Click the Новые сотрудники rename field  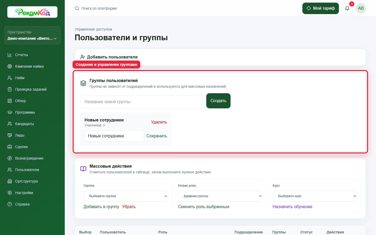[x=114, y=136]
